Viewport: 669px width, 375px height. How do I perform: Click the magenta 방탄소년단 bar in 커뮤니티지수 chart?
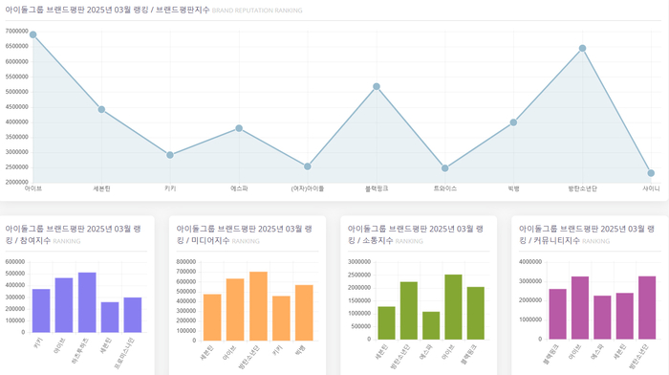click(647, 307)
